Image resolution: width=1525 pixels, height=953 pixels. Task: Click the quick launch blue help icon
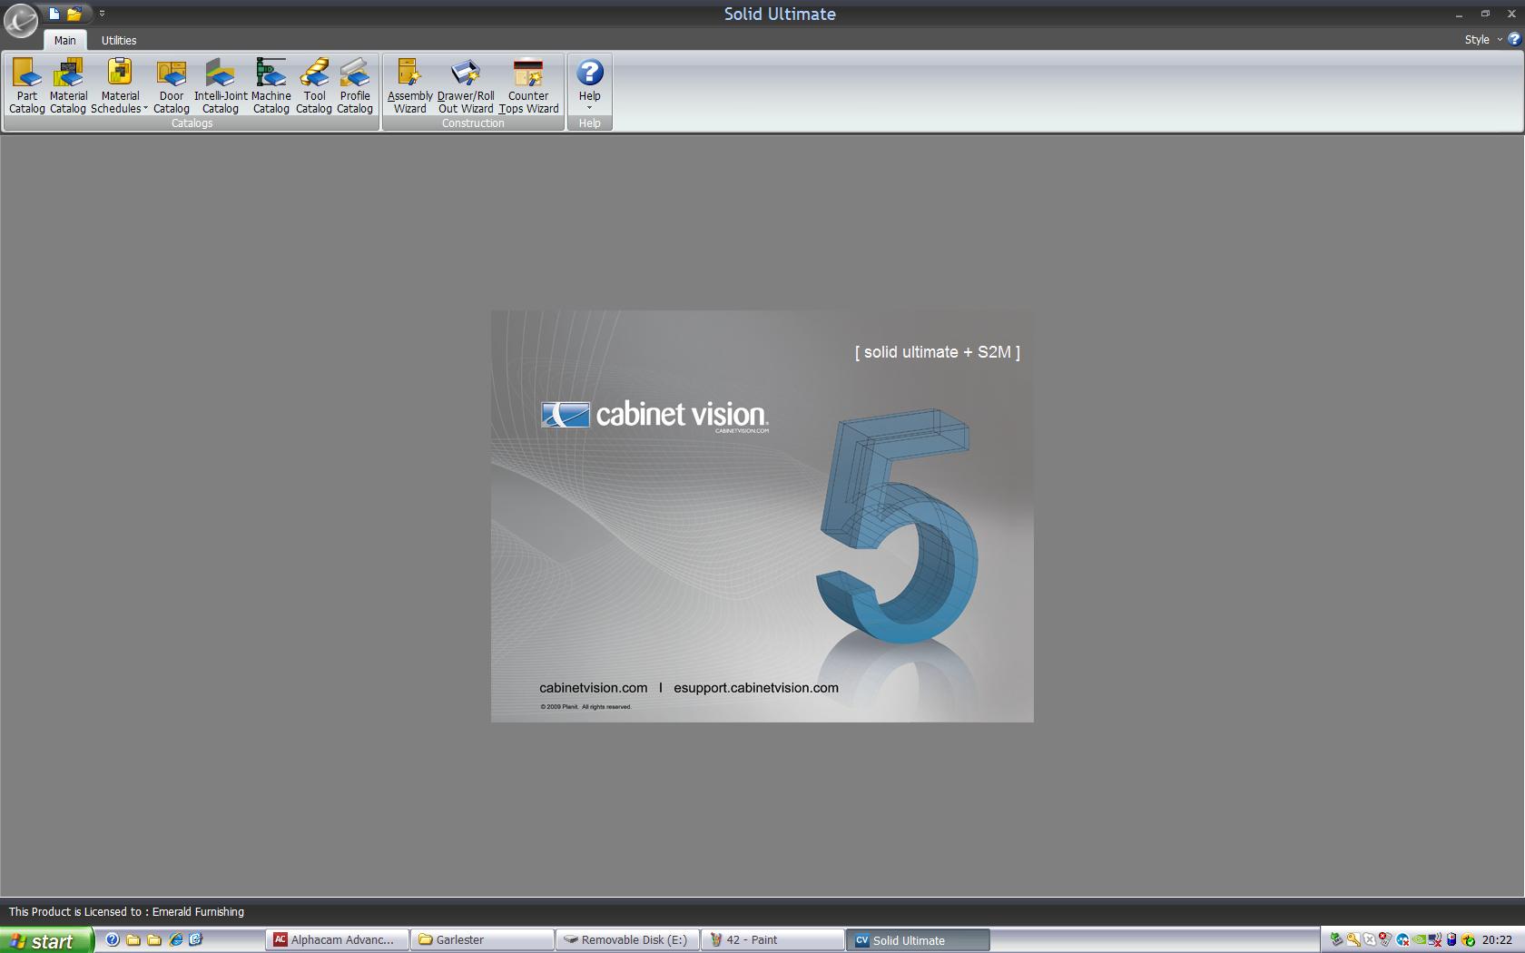pos(113,939)
